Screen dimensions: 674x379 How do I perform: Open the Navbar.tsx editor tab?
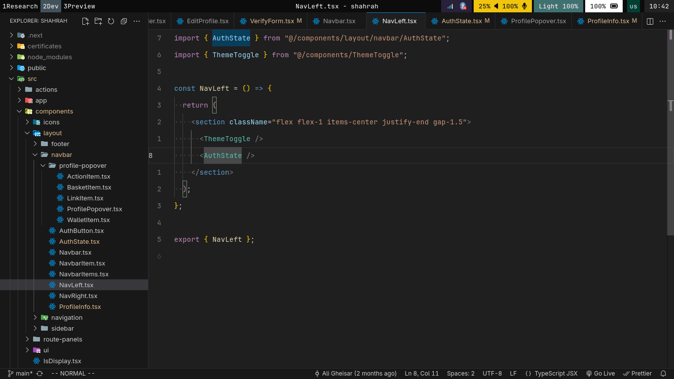[x=338, y=21]
